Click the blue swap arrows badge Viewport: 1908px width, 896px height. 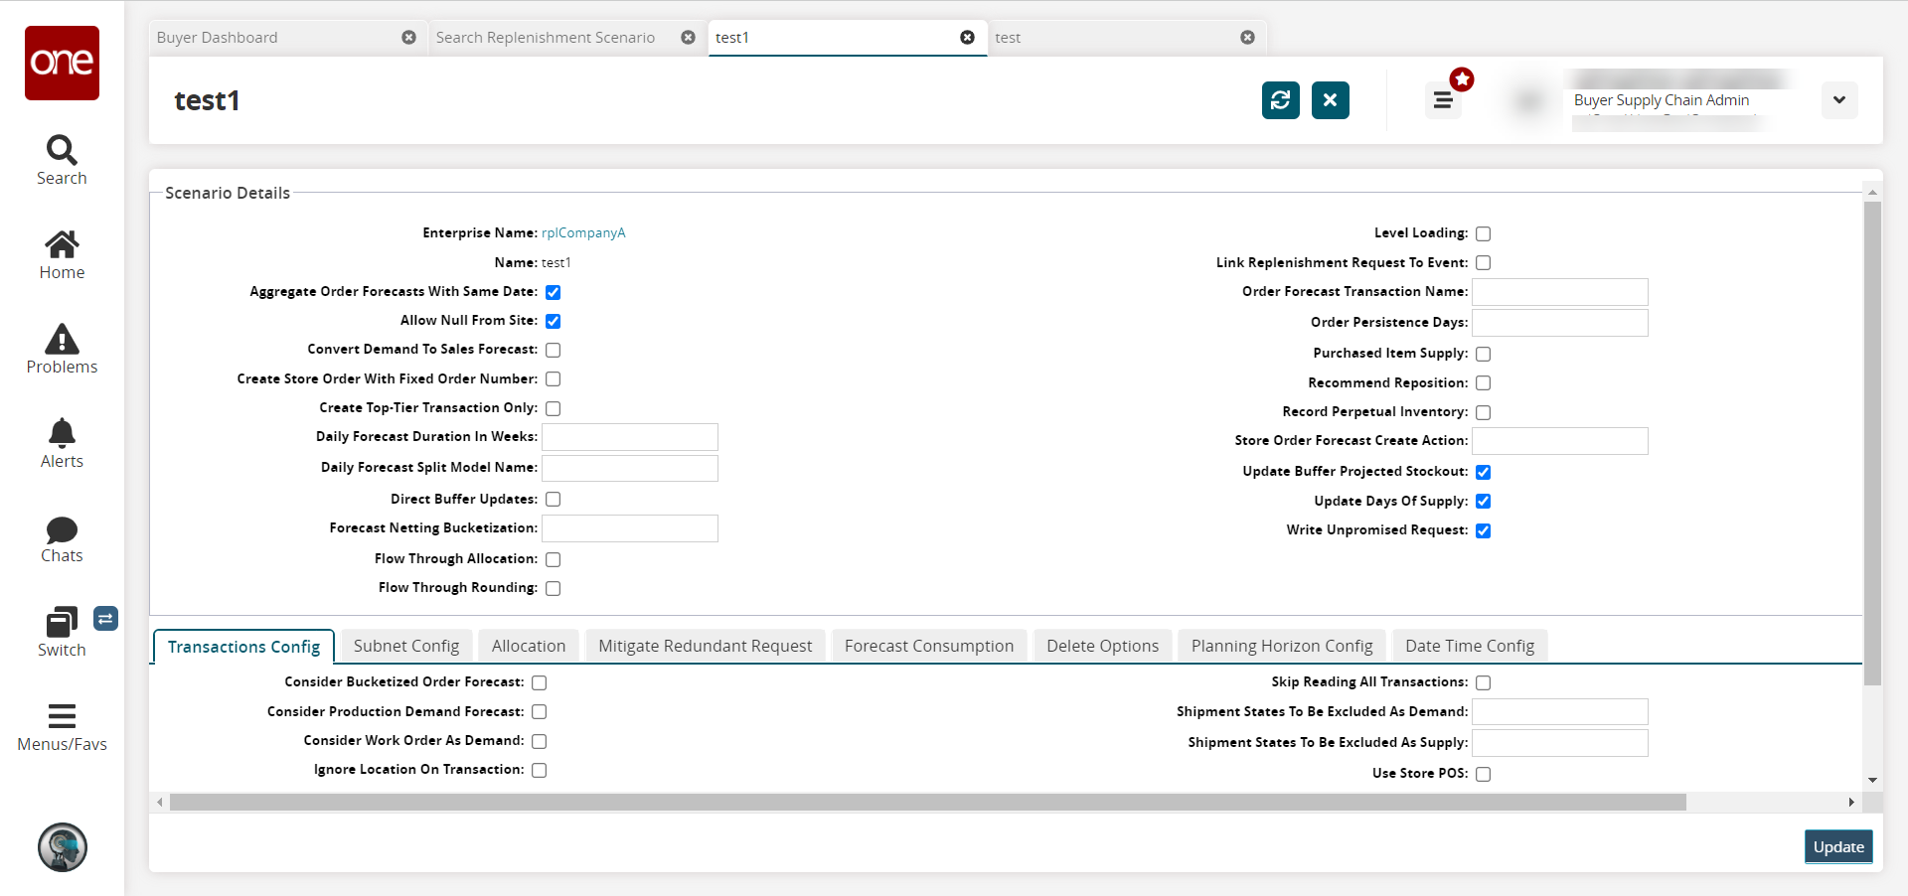[106, 619]
